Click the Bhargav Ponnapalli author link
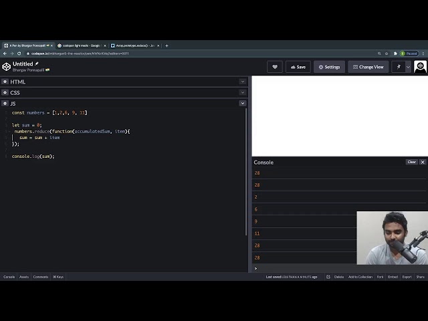This screenshot has width=428, height=321. (28, 70)
